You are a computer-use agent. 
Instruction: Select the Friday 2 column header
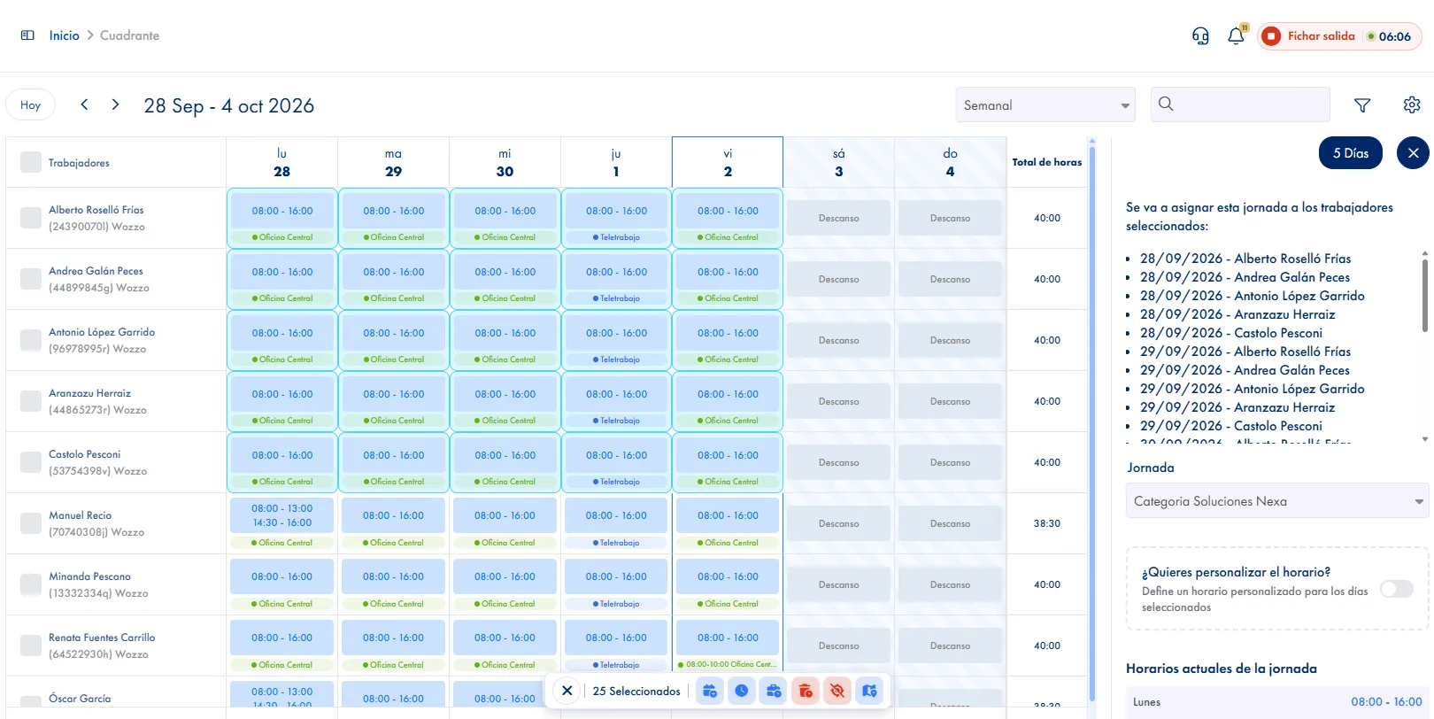[728, 162]
